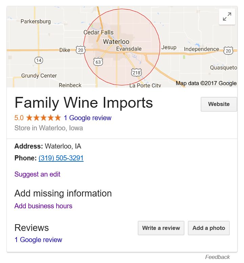The image size is (244, 263).
Task: Click Waterloo label on the map
Action: click(x=116, y=42)
